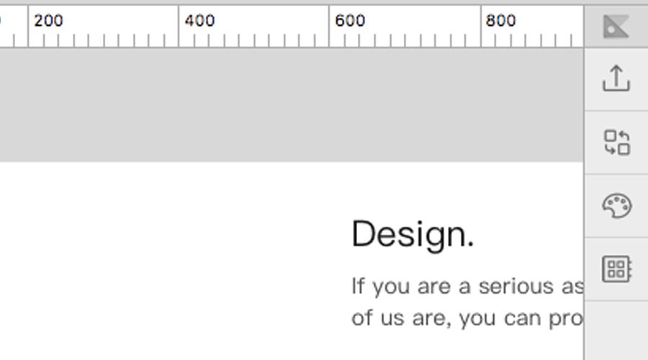Click the 400 mark on the ruler
Image resolution: width=648 pixels, height=360 pixels.
tap(199, 20)
